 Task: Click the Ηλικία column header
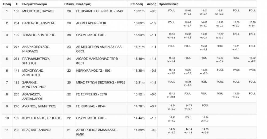coord(69,4)
